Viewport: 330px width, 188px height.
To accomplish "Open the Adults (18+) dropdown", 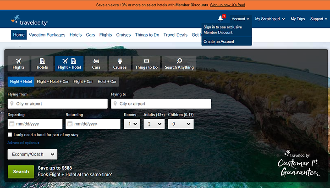I will click(154, 124).
